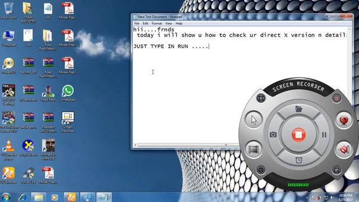Image resolution: width=359 pixels, height=202 pixels.
Task: Click the 'hii....frnds' line in Notepad
Action: pyautogui.click(x=154, y=30)
